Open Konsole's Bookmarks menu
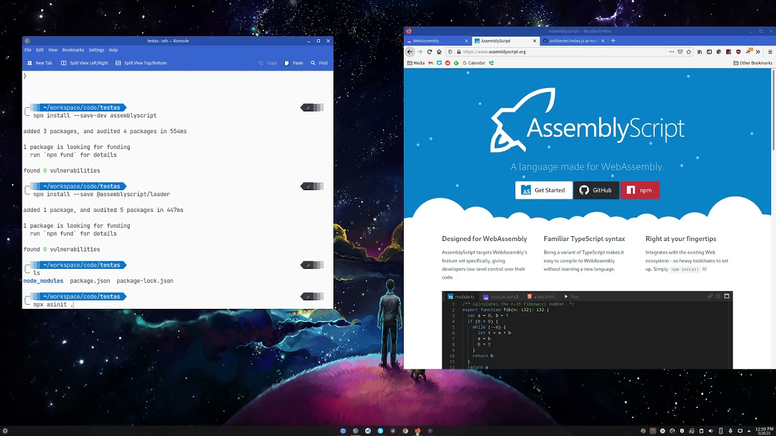 (x=73, y=50)
